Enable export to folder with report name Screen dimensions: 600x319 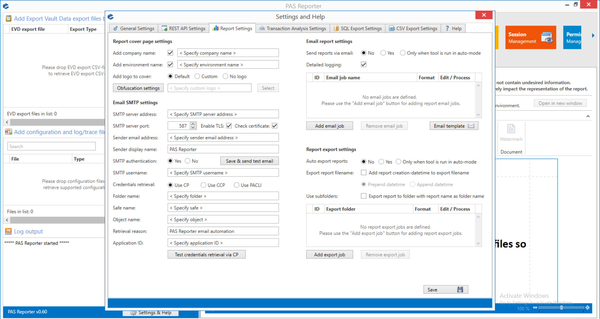tap(363, 196)
